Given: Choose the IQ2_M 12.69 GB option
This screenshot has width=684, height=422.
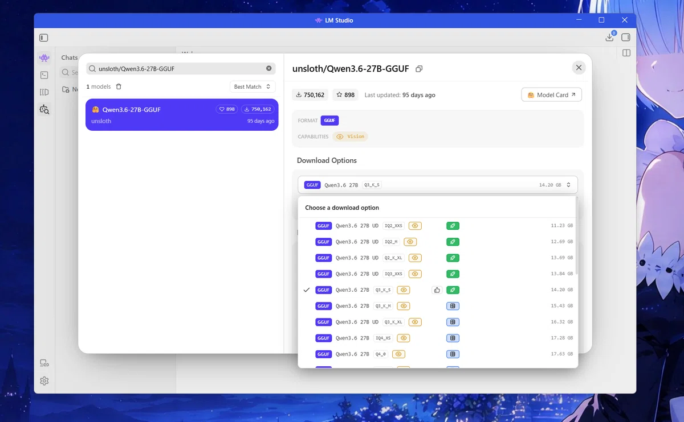Looking at the screenshot, I should coord(437,242).
